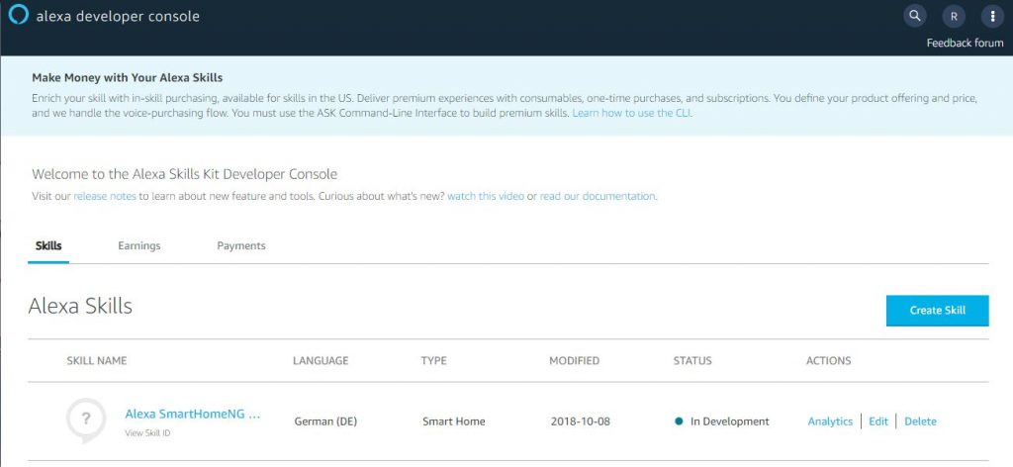Click the SKILL NAME column header
The width and height of the screenshot is (1013, 467).
97,360
